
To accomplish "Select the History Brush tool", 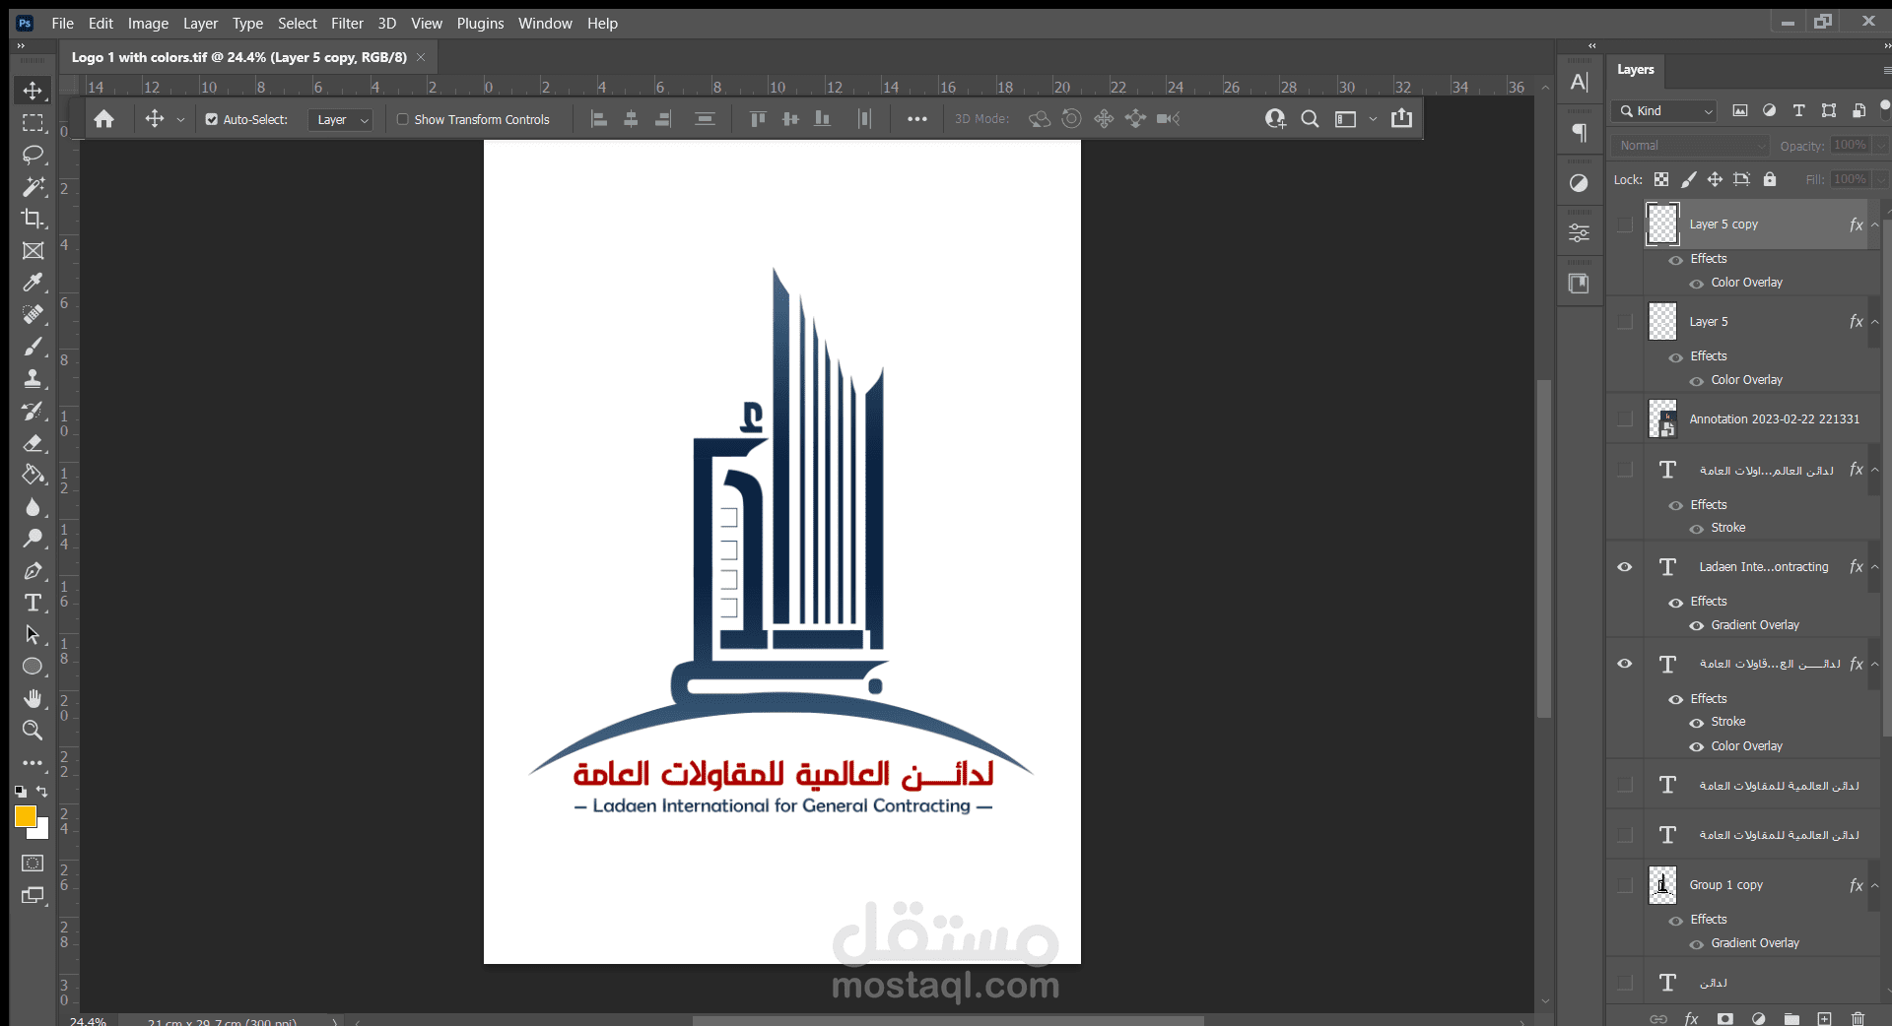I will (x=33, y=411).
